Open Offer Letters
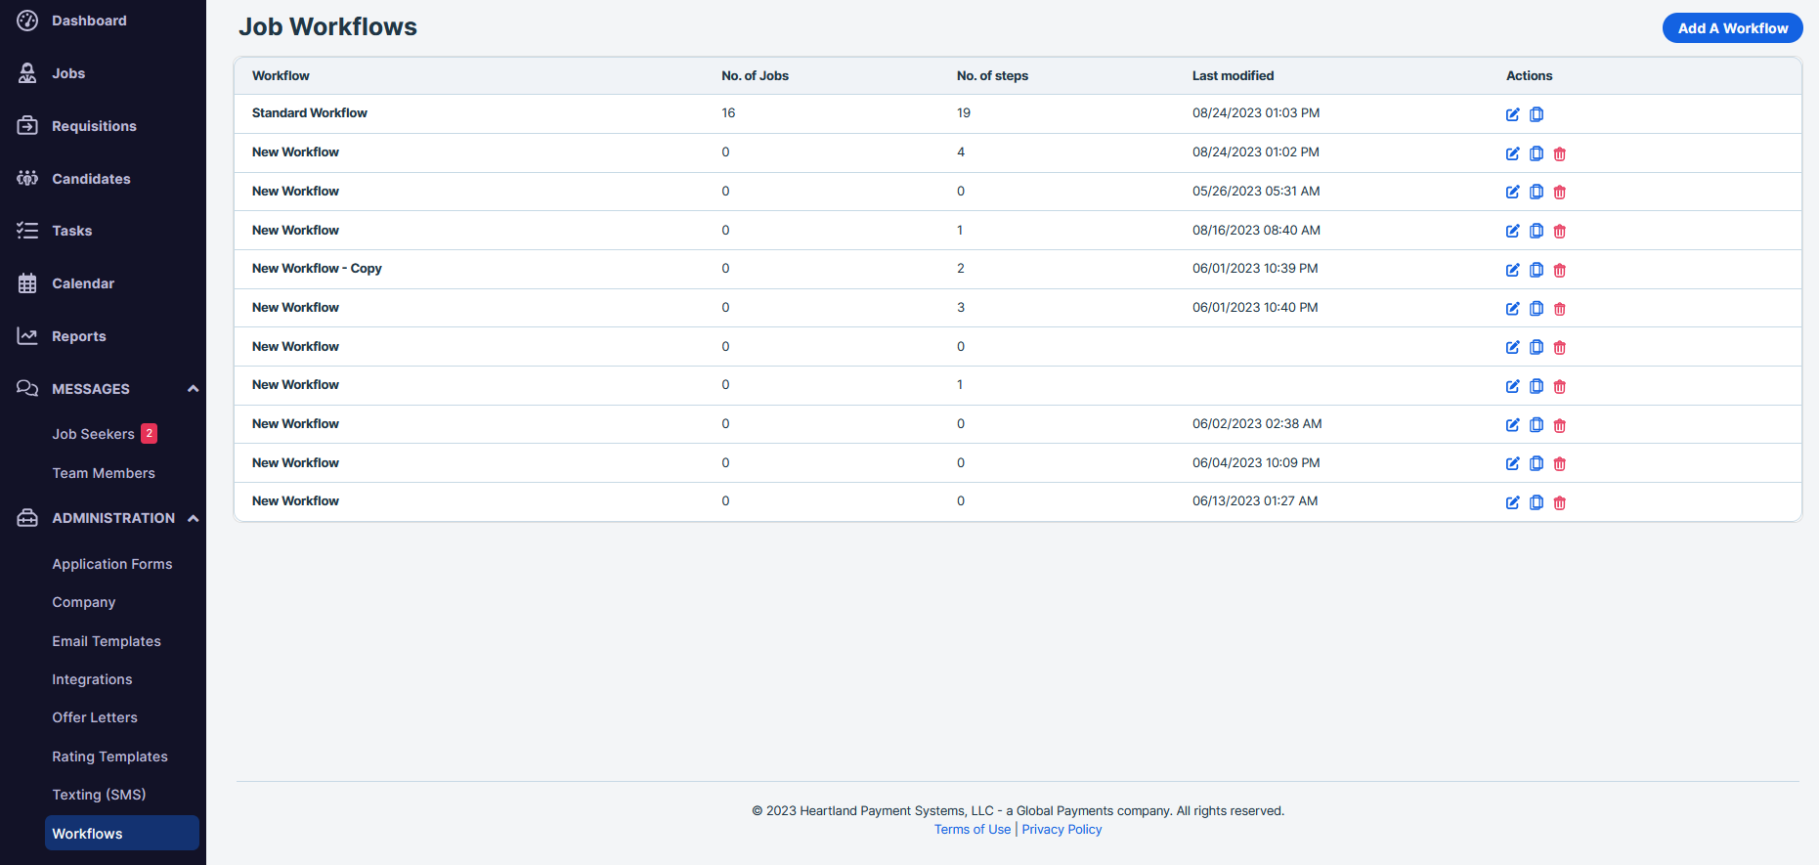Screen dimensions: 1819x865 pos(95,717)
